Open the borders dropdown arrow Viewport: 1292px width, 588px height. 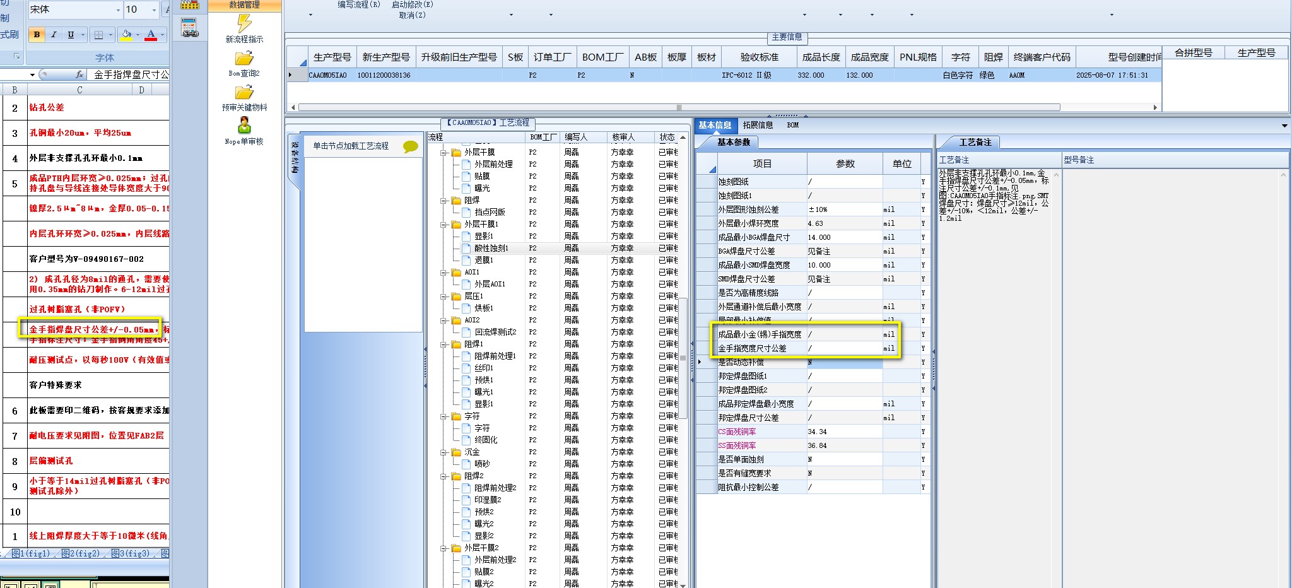(110, 35)
